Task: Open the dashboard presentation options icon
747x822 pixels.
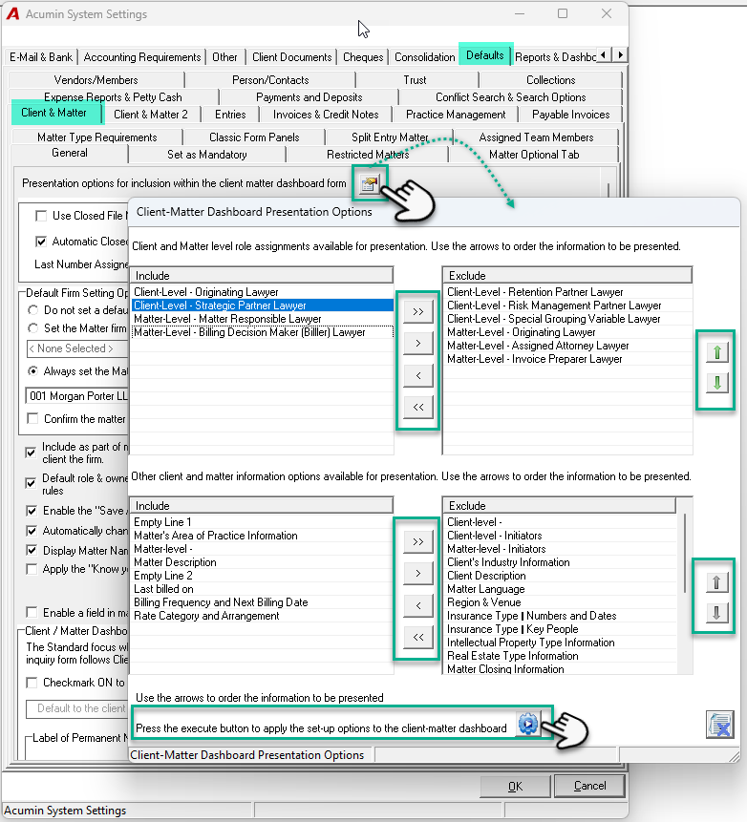Action: pyautogui.click(x=370, y=183)
